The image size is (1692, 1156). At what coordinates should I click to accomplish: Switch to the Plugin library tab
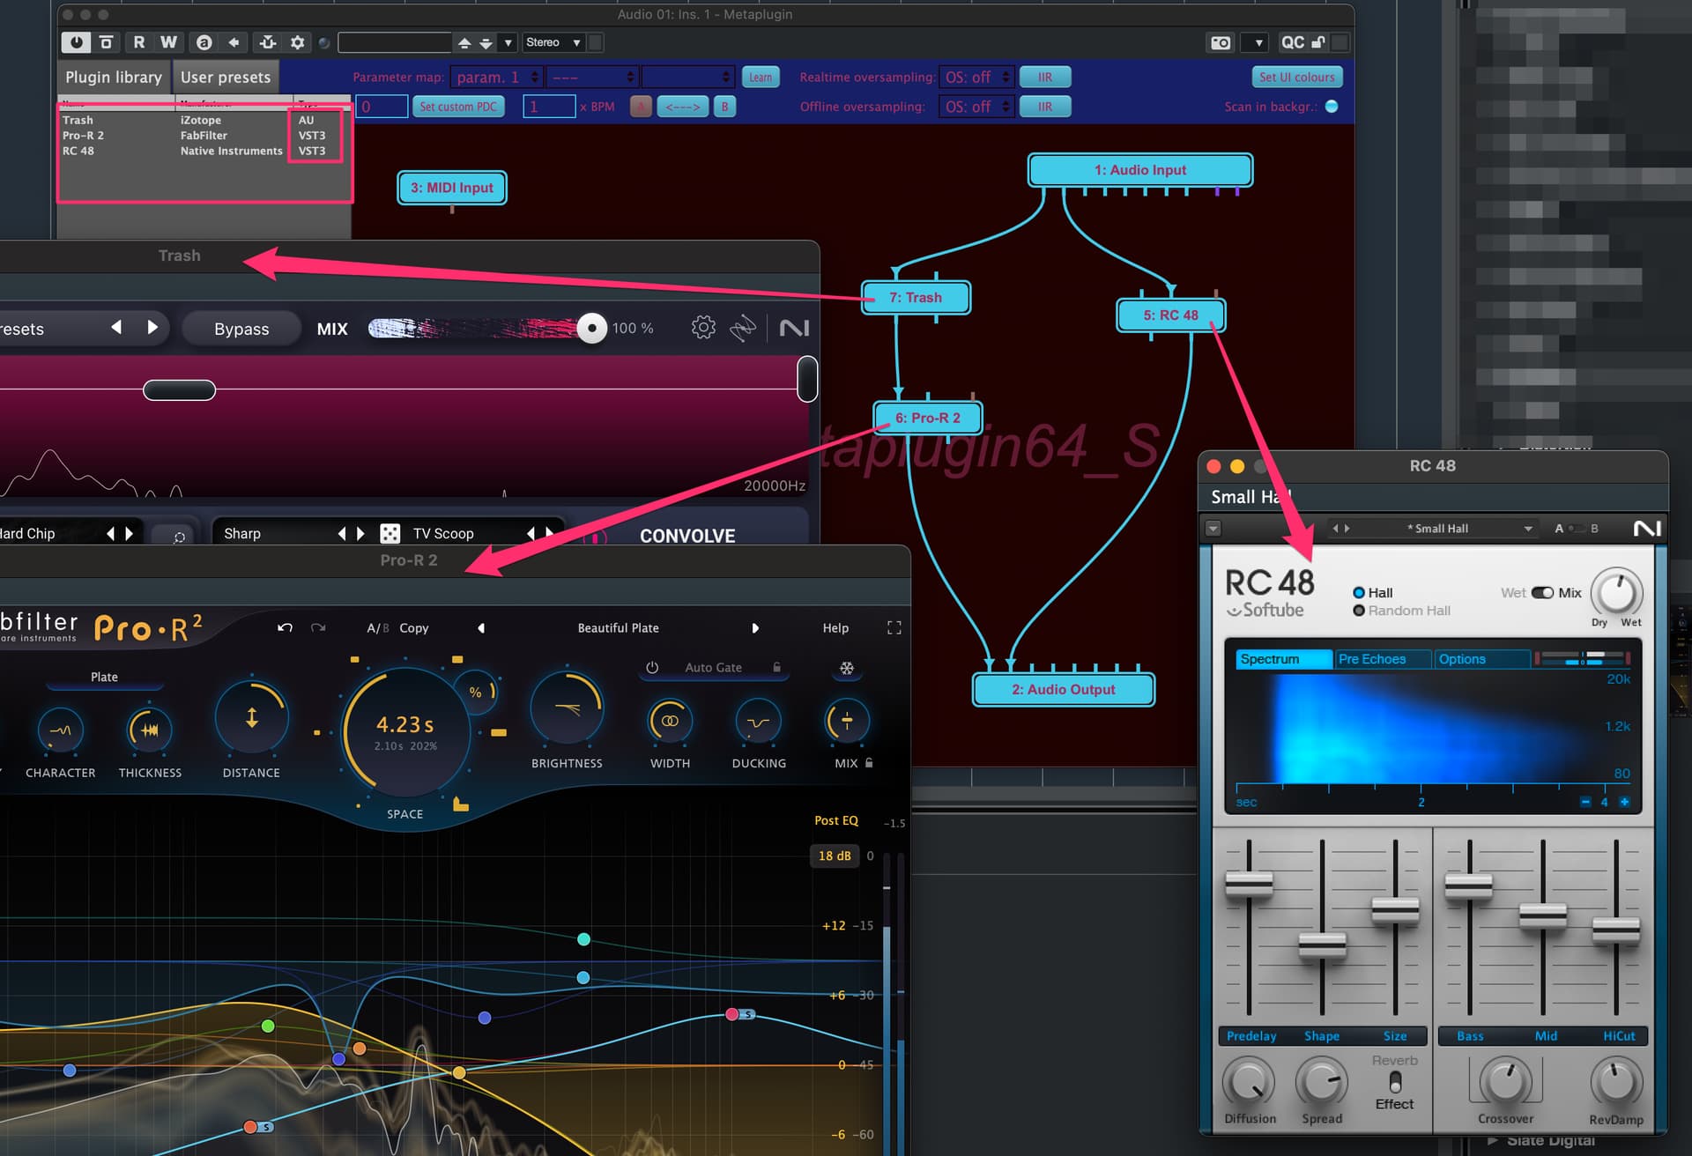click(x=114, y=78)
